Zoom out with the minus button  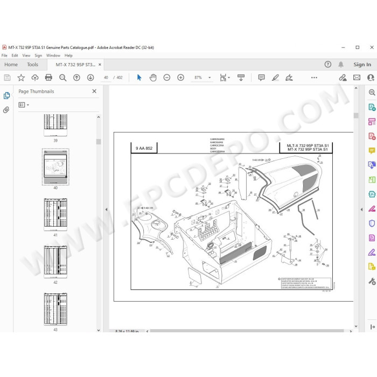click(167, 78)
